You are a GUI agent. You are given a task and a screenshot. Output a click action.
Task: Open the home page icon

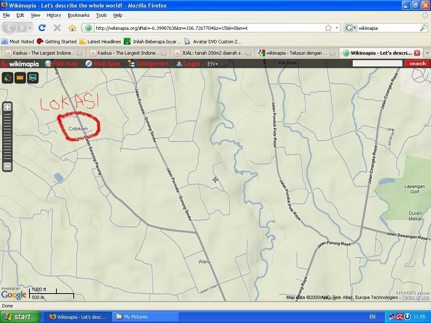[72, 28]
